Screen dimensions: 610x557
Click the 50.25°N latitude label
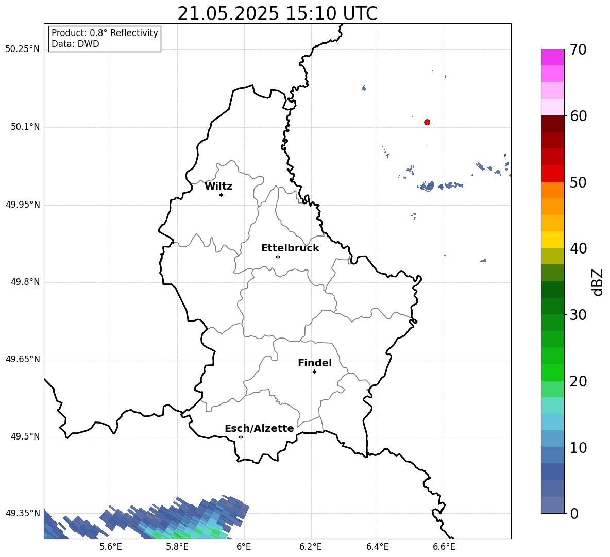click(23, 49)
